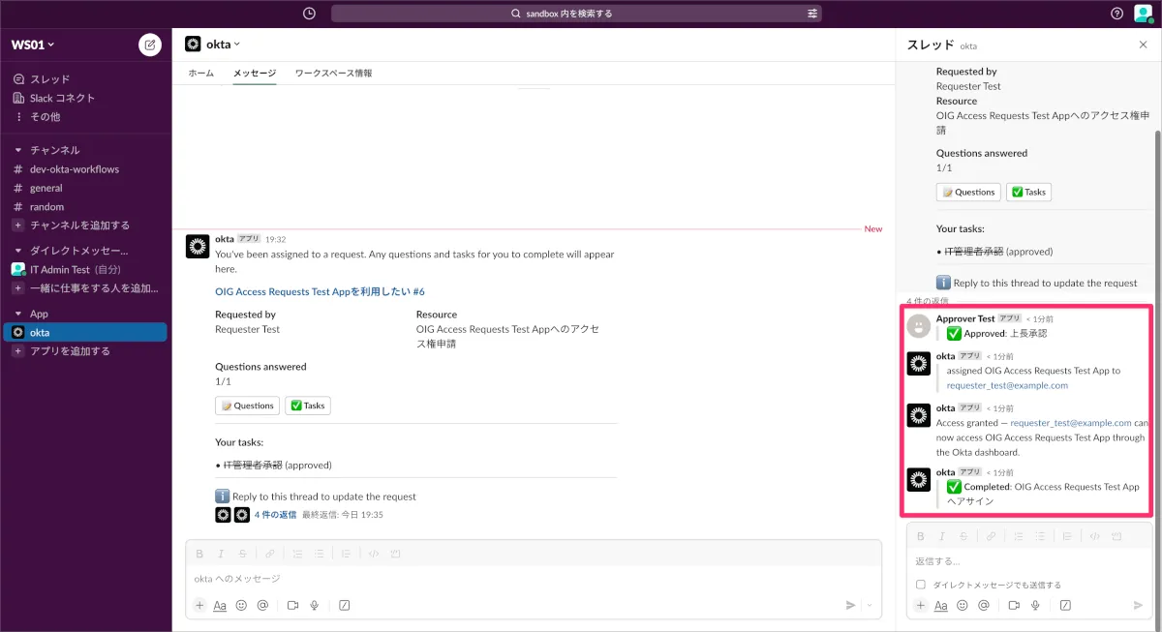Hide formatting with Aa in okta composer
This screenshot has width=1162, height=632.
220,605
